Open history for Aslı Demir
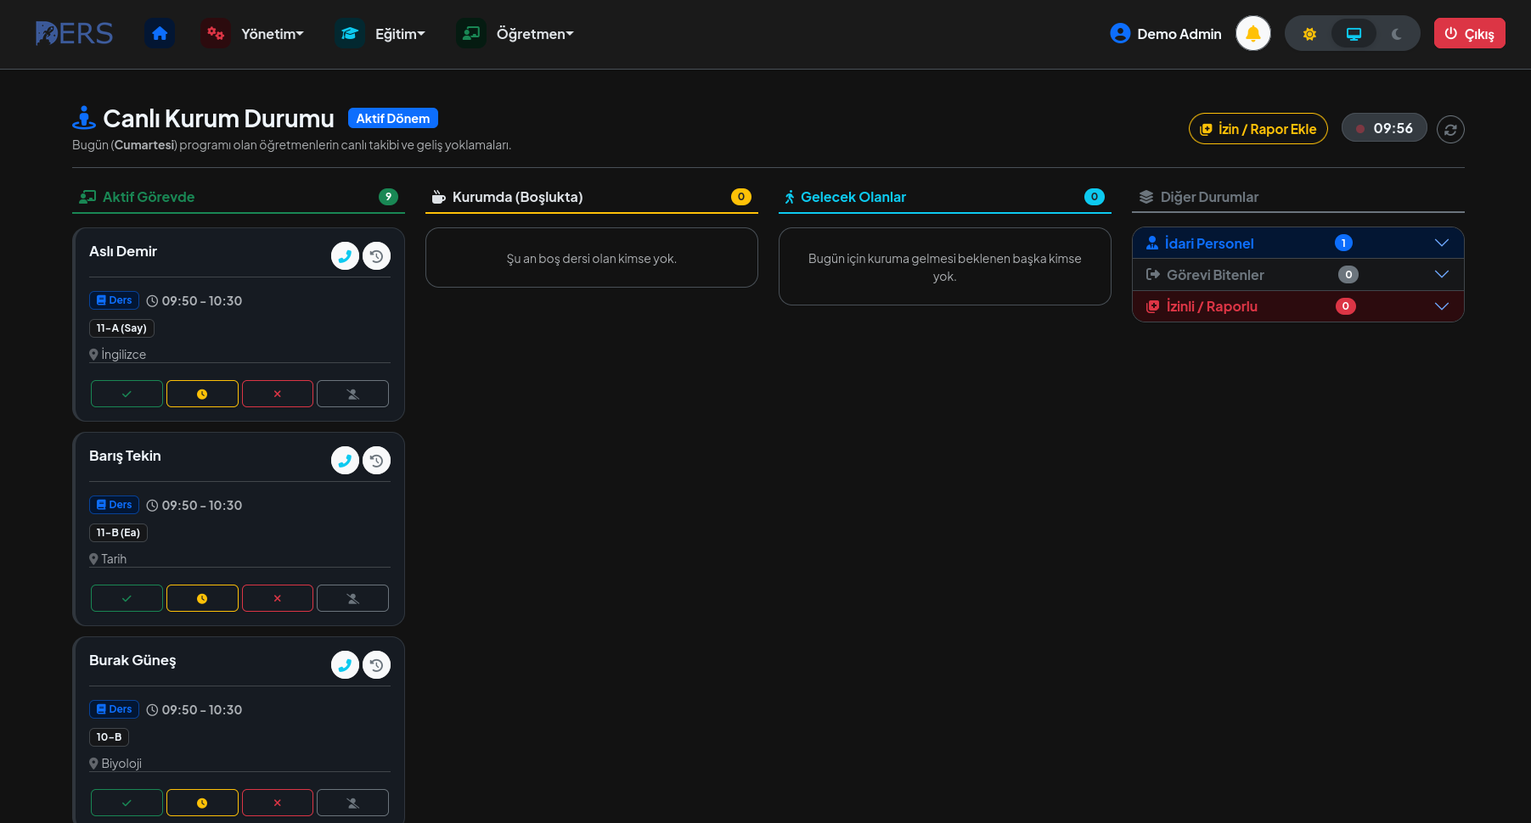 click(377, 256)
